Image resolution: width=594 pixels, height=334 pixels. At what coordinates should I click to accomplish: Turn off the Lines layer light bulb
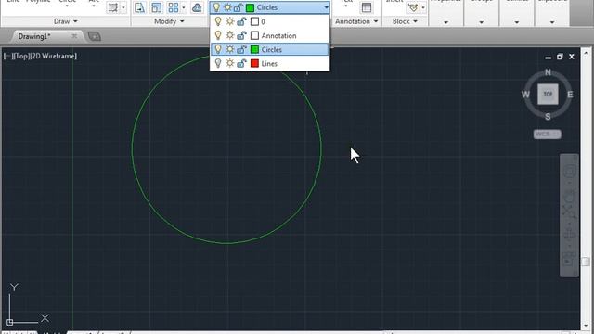click(218, 63)
